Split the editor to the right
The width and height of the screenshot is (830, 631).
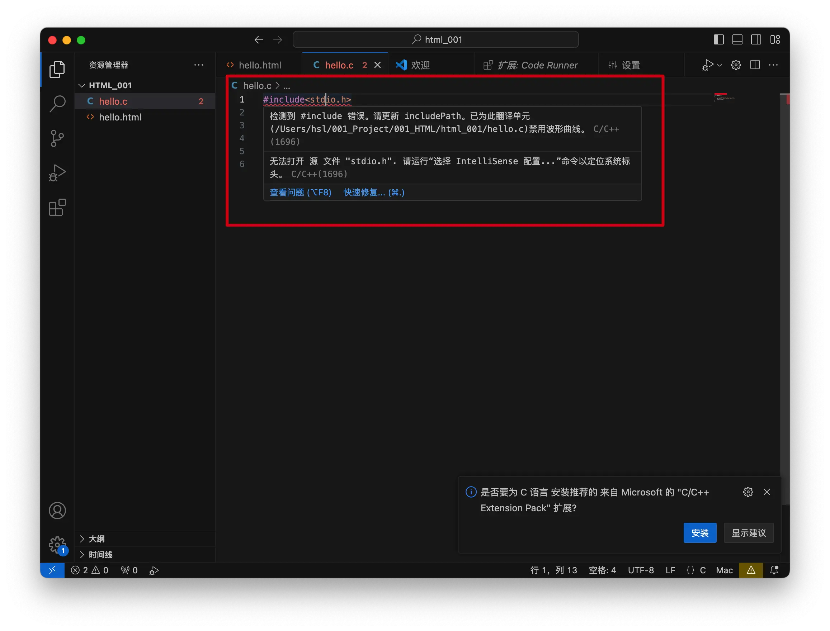[x=754, y=65]
